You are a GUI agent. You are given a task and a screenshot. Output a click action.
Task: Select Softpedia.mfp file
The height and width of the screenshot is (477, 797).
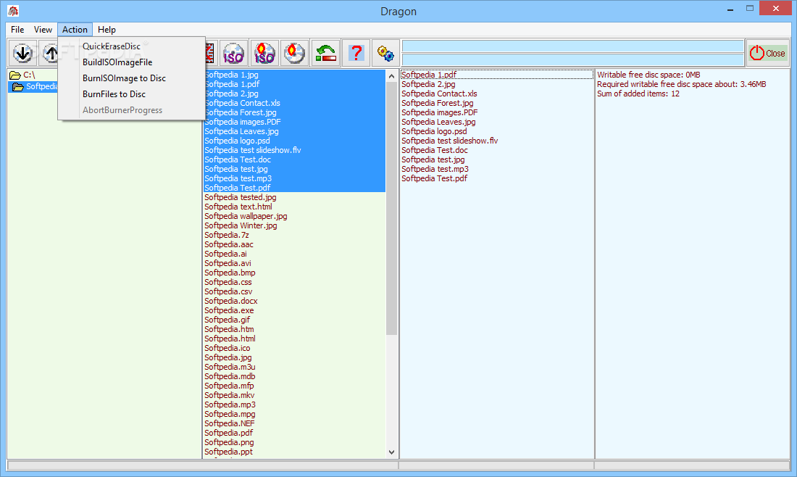point(229,386)
